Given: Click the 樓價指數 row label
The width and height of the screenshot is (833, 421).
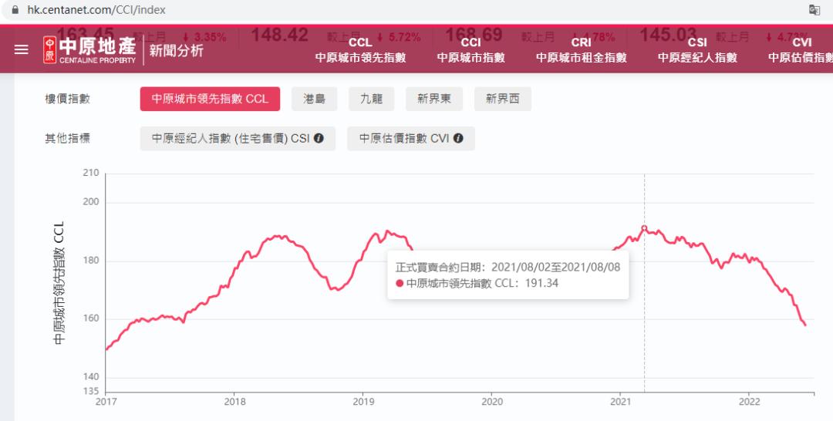Looking at the screenshot, I should point(67,99).
